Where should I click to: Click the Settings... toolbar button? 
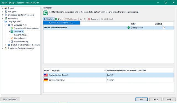click(x=71, y=19)
